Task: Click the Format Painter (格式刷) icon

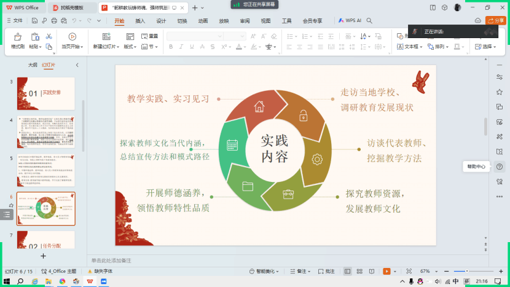Action: (17, 37)
